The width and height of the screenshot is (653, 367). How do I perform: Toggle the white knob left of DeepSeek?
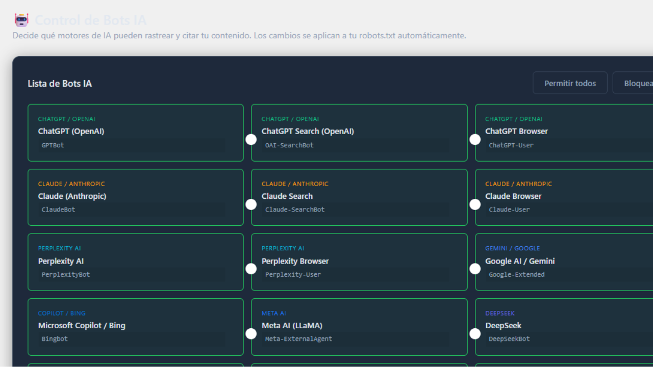click(x=475, y=334)
